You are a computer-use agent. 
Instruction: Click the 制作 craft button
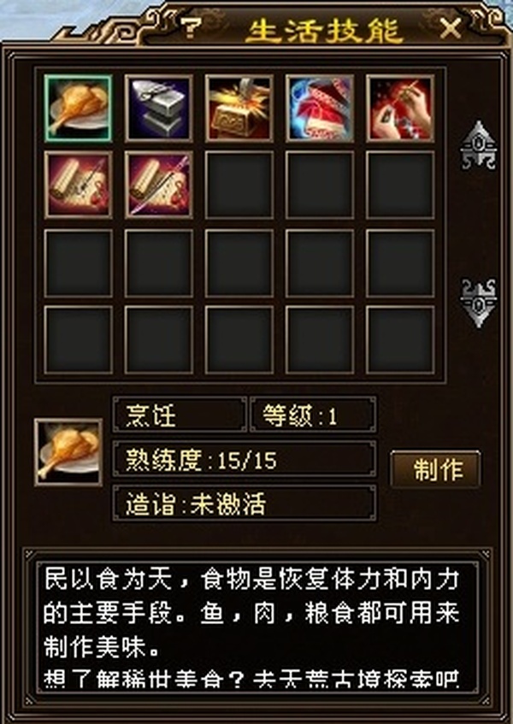tap(435, 469)
